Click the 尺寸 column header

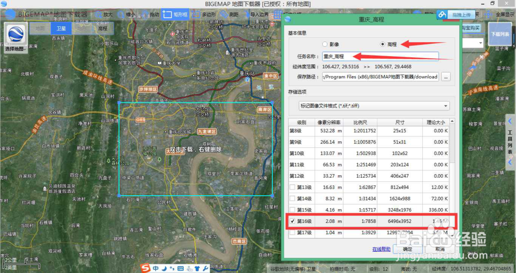(400, 122)
